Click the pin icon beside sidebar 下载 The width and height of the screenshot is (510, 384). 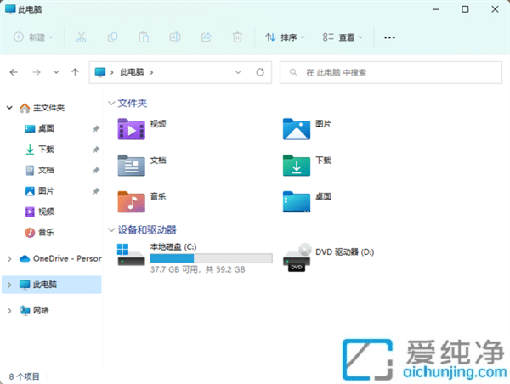pyautogui.click(x=95, y=150)
